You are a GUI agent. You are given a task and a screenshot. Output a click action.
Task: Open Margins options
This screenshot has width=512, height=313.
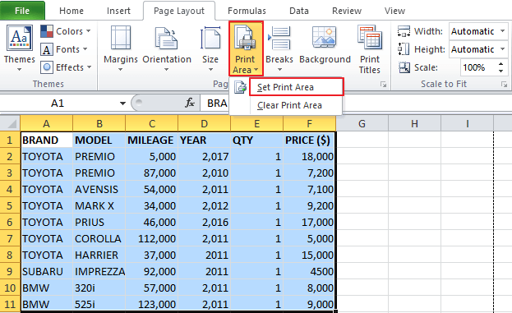tap(121, 48)
